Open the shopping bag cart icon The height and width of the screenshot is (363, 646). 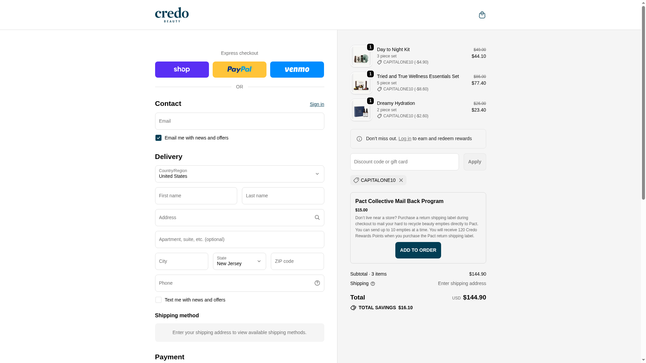(482, 15)
